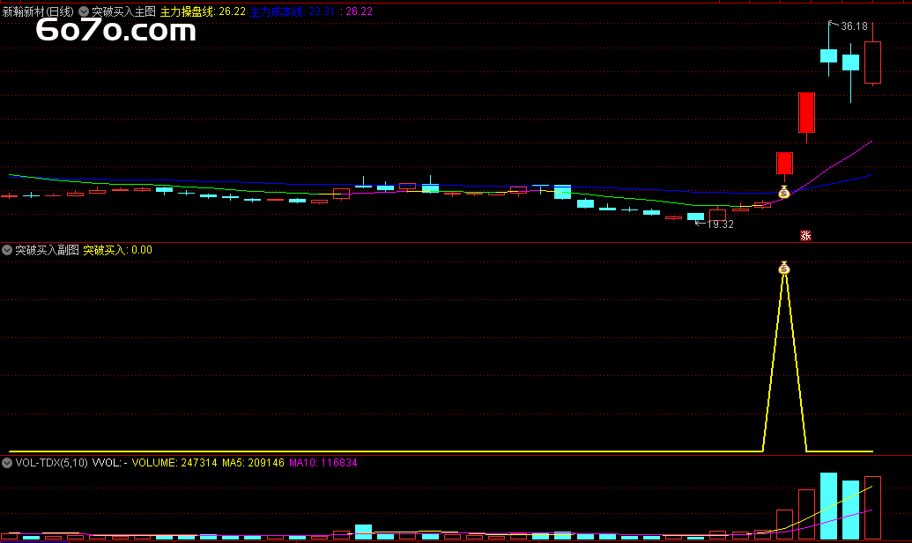Click the MA10: 116834 readout
Viewport: 912px width, 543px height.
(323, 463)
